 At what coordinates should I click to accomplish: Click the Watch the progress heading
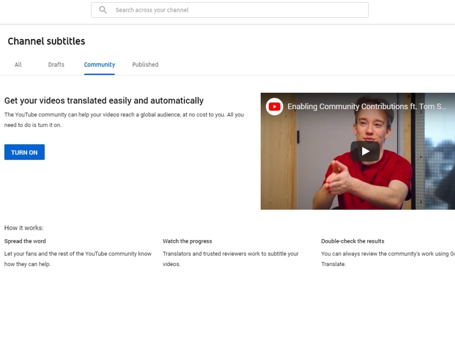(x=187, y=241)
